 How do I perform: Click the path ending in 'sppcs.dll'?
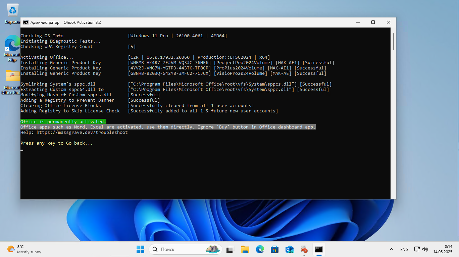click(x=212, y=84)
